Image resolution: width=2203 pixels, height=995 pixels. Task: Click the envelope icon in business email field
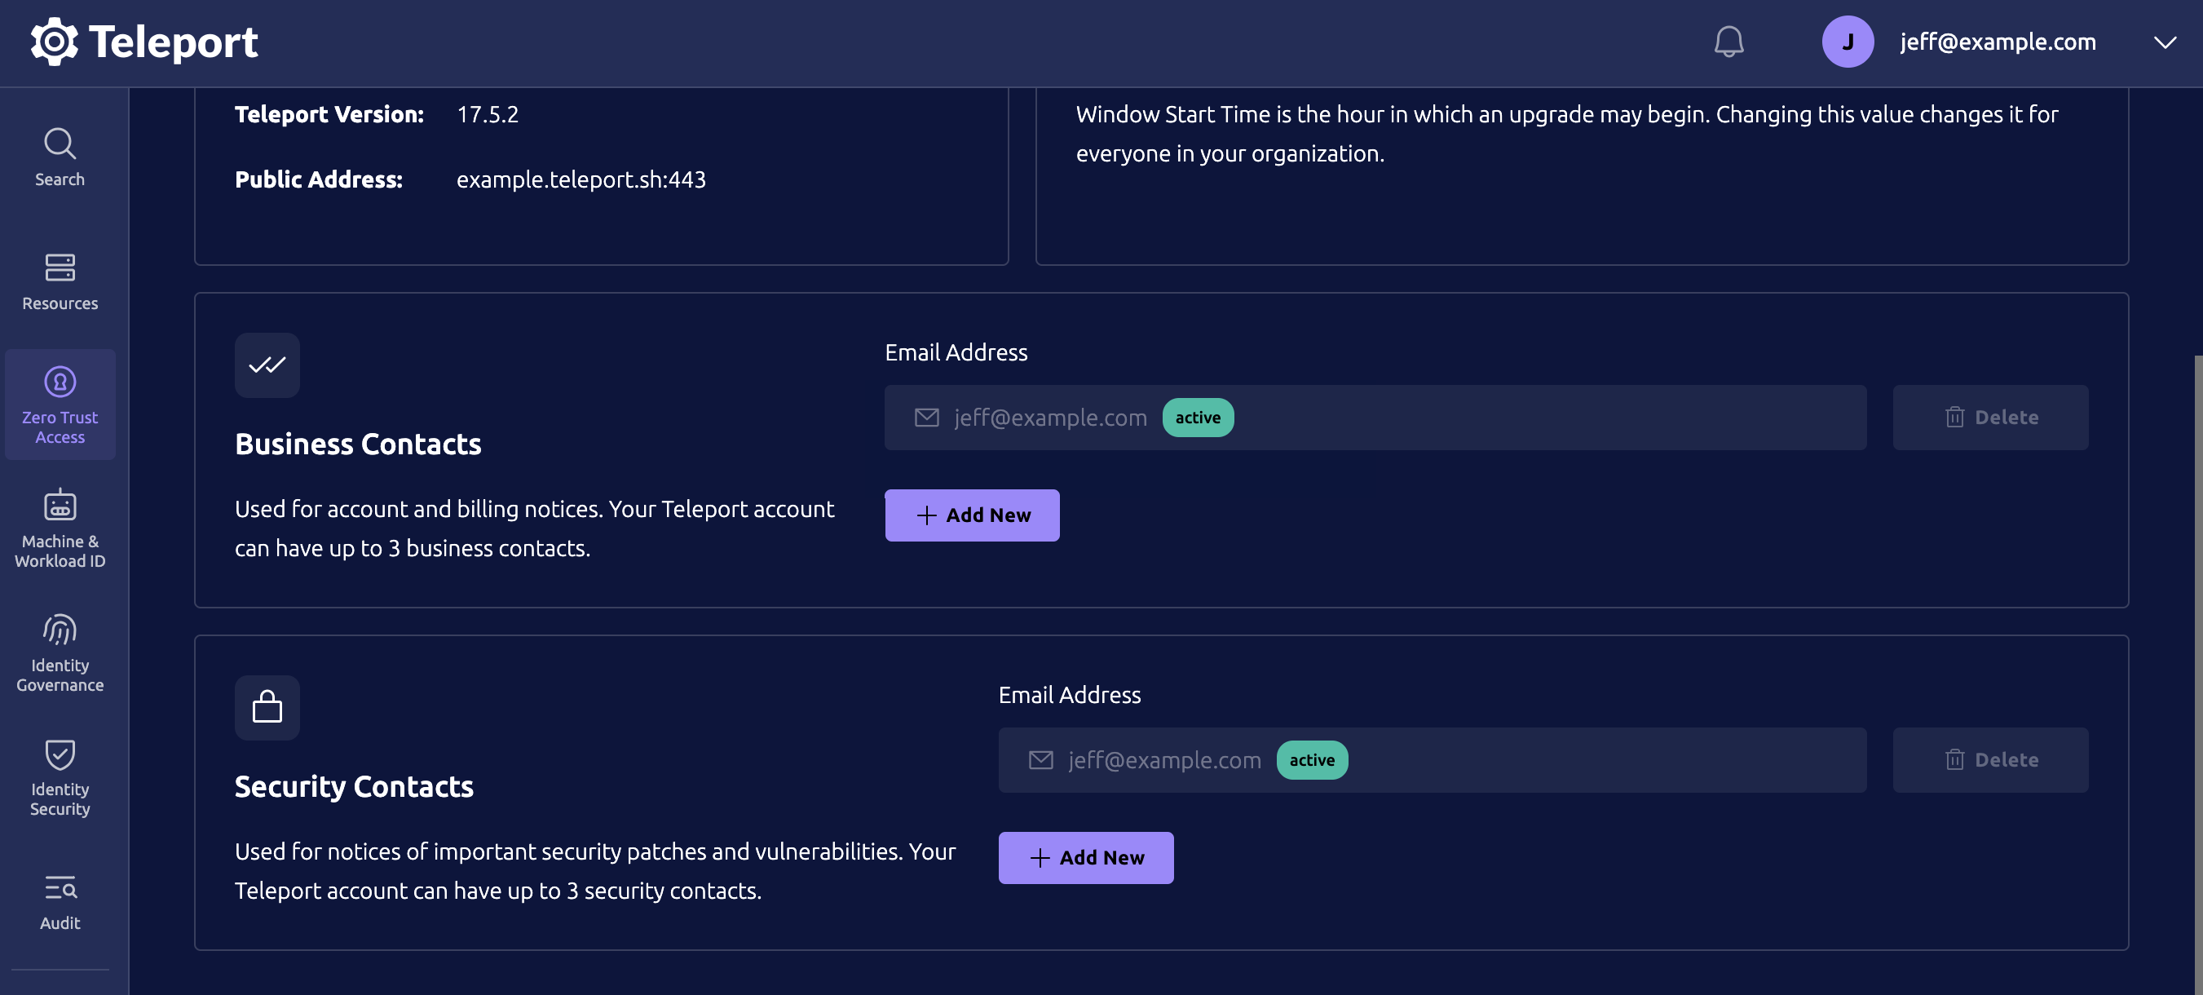(x=927, y=418)
